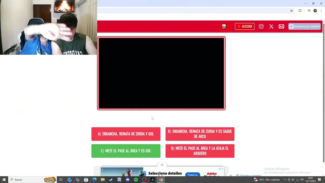The image size is (325, 183).
Task: Open the Windows Start menu
Action: coord(4,180)
